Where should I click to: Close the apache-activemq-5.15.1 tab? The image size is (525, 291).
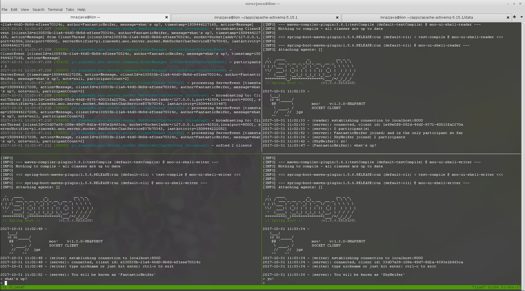337,18
